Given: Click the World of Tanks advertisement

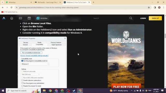Looking at the screenshot, I should coord(126,56).
